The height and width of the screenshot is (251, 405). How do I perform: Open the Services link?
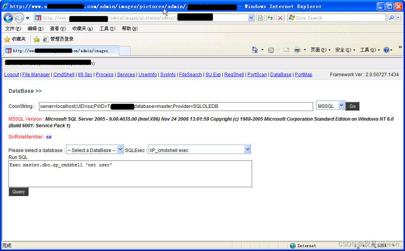click(126, 75)
